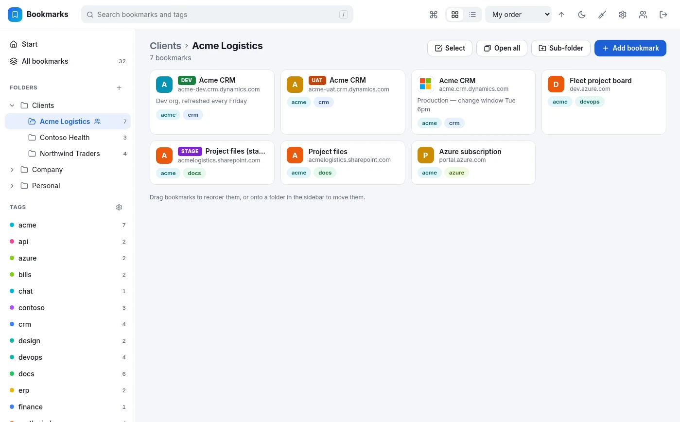Select the Contoso Health folder
Screen dimensions: 680x422
coord(68,138)
